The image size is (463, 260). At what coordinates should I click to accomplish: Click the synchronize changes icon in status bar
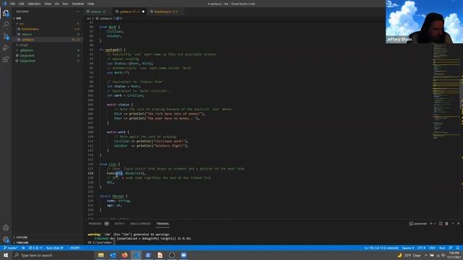pos(23,248)
